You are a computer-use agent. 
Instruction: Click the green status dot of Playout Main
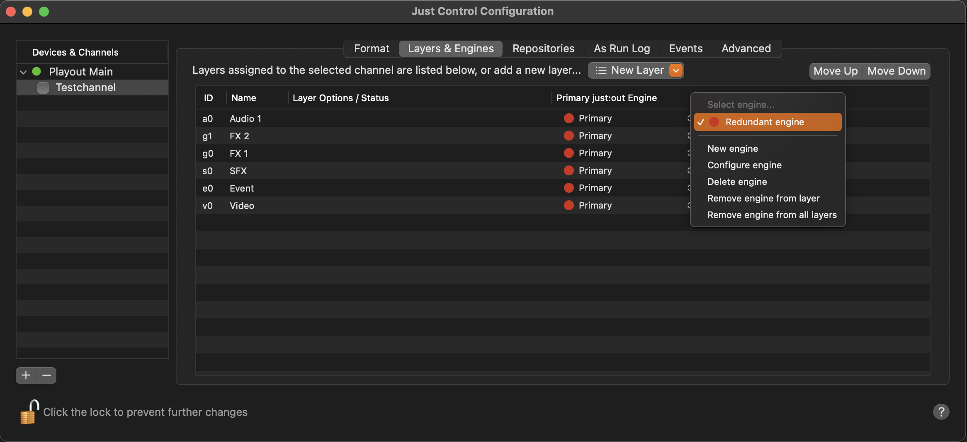pos(36,71)
